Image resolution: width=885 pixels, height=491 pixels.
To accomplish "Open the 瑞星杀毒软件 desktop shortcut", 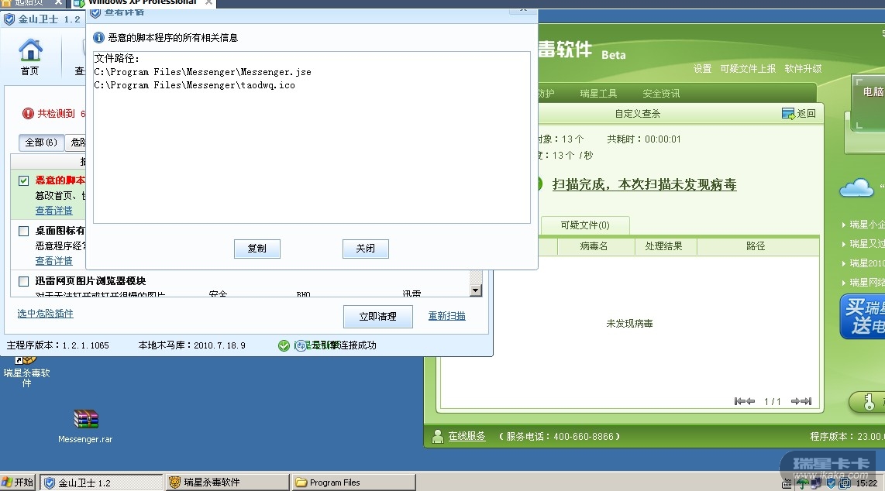I will point(26,372).
